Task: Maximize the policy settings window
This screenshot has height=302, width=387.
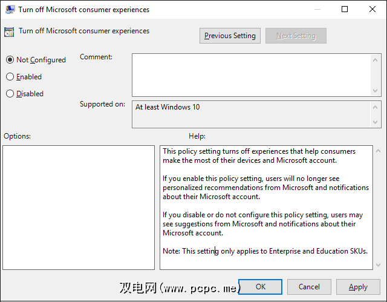Action: tap(345, 10)
